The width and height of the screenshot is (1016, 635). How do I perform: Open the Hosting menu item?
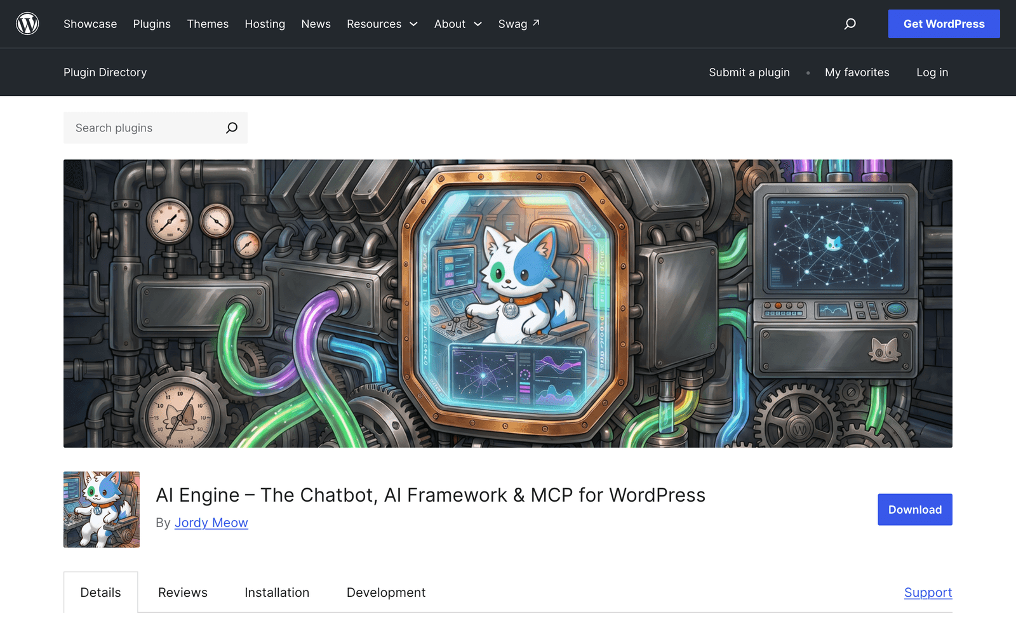click(265, 23)
